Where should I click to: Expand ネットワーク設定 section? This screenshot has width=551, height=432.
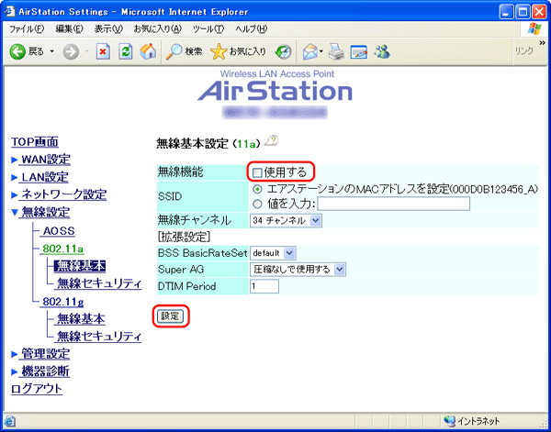pyautogui.click(x=63, y=194)
